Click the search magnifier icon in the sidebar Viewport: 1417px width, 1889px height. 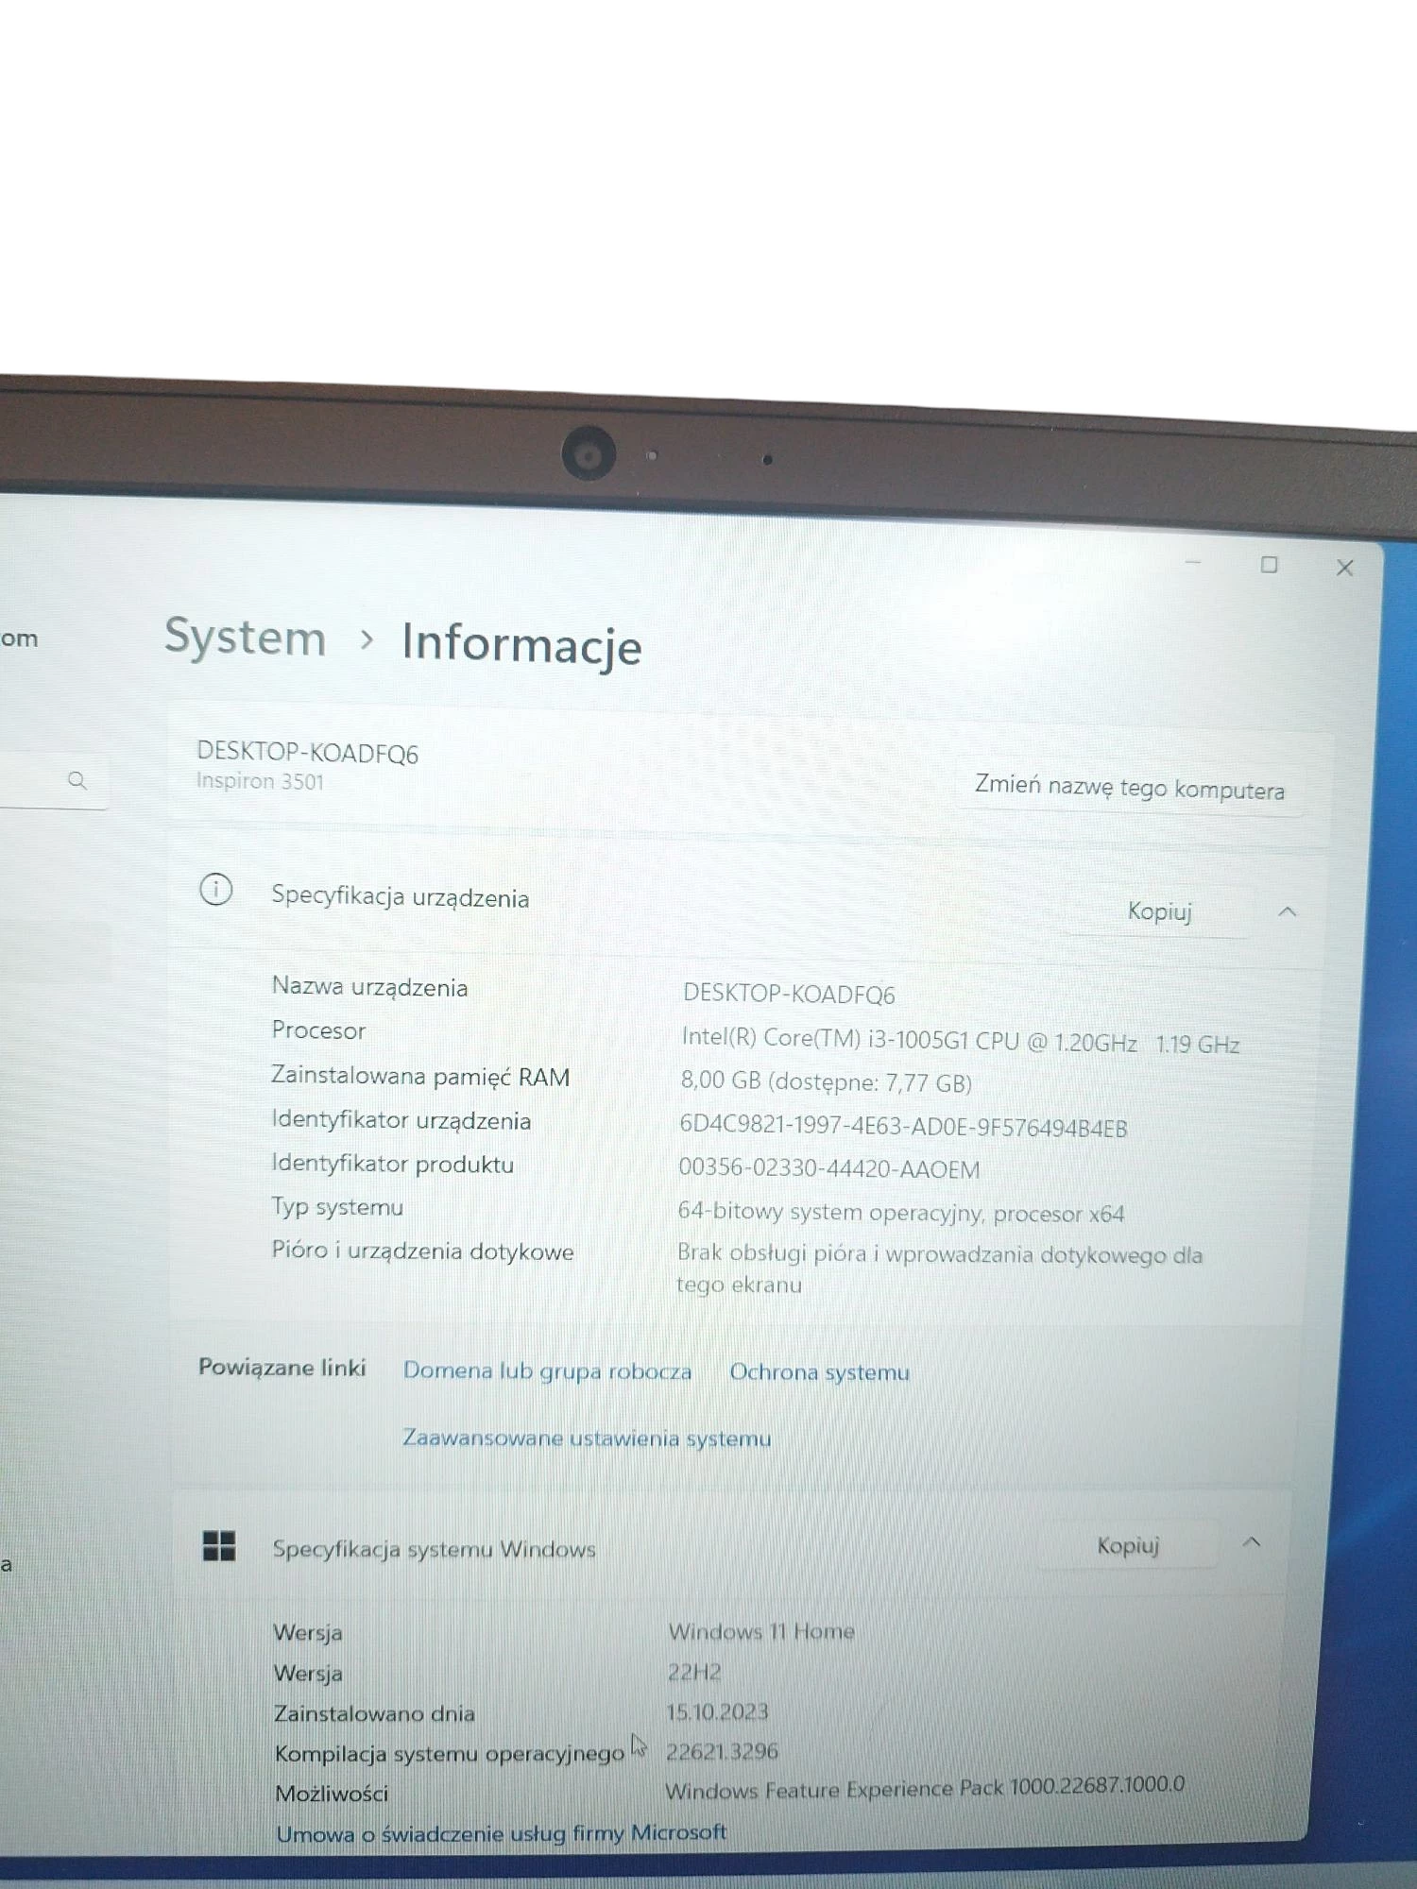[77, 780]
